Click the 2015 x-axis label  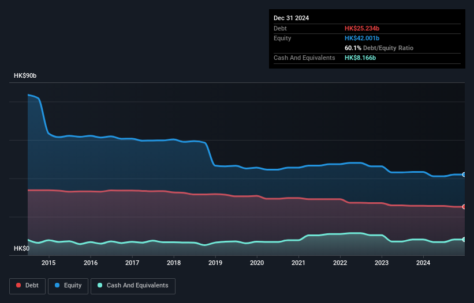pyautogui.click(x=48, y=263)
